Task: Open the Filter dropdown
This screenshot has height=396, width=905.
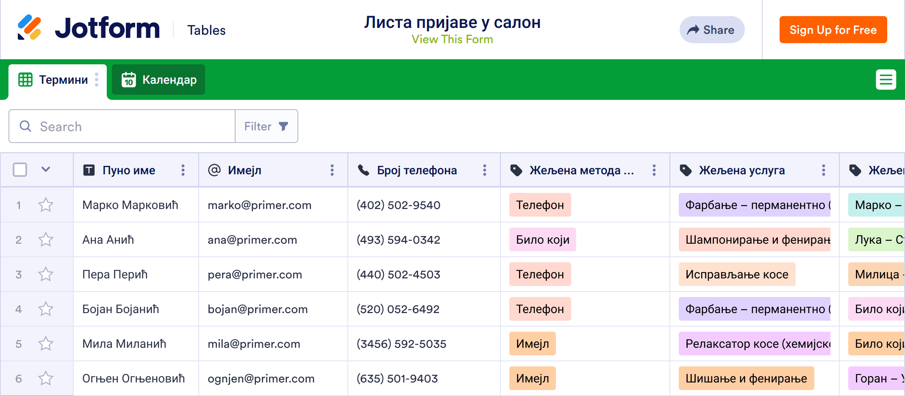Action: (x=266, y=126)
